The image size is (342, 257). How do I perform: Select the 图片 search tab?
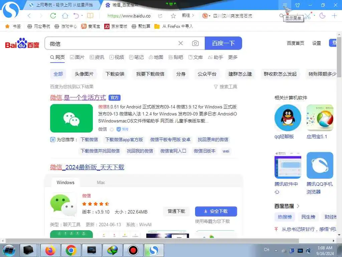77,57
